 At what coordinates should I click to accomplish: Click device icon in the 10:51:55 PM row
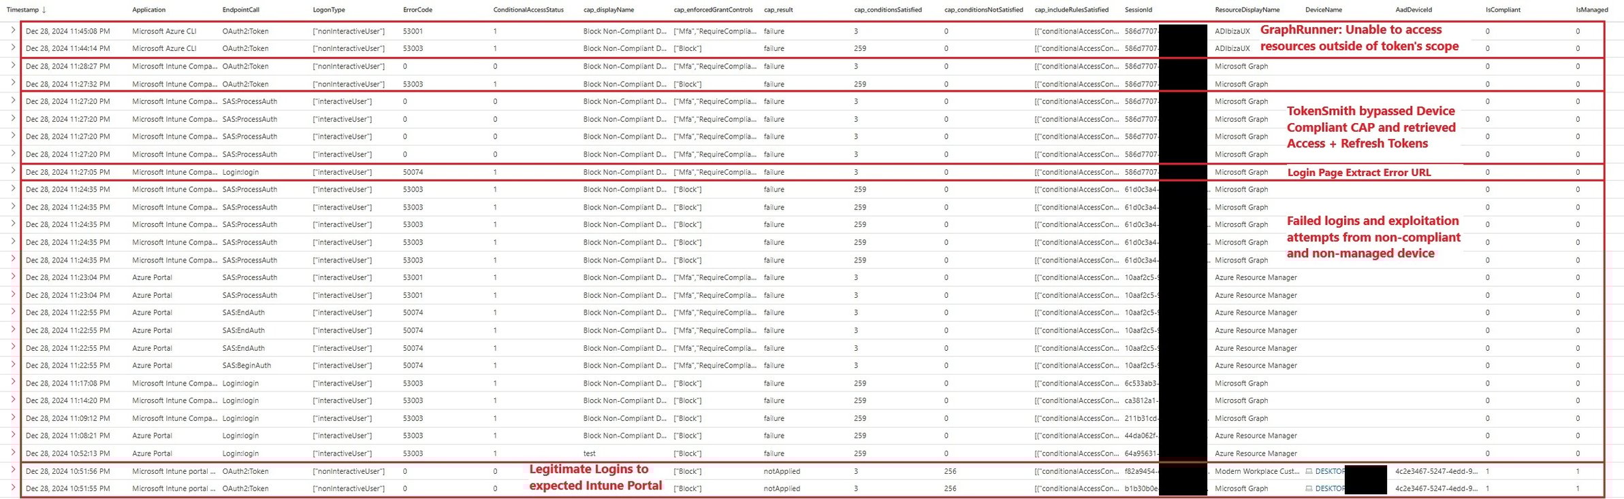click(x=1309, y=489)
